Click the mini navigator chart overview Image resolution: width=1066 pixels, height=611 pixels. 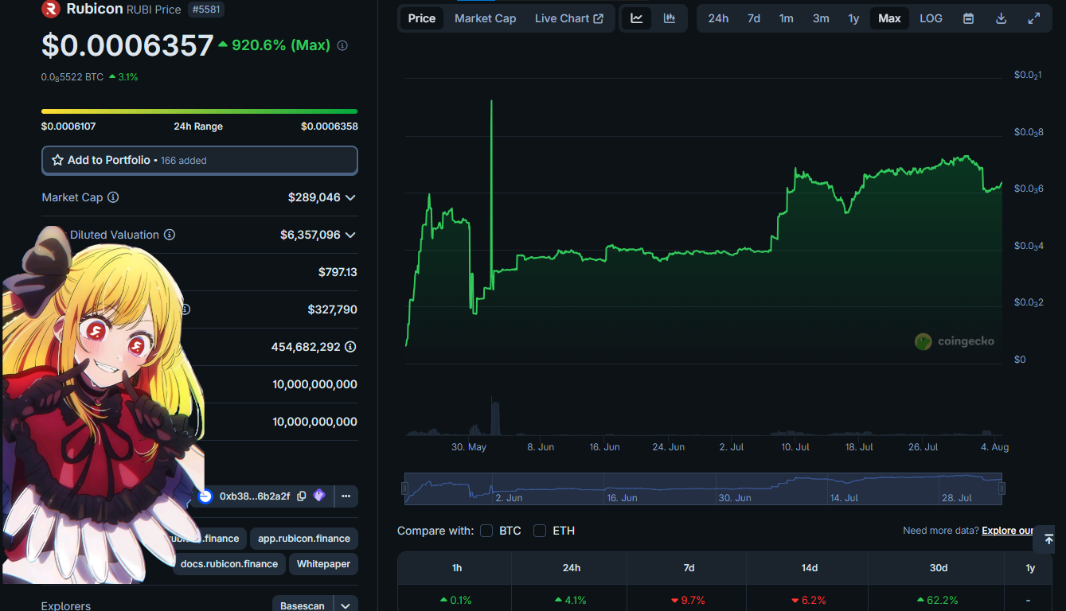coord(703,488)
